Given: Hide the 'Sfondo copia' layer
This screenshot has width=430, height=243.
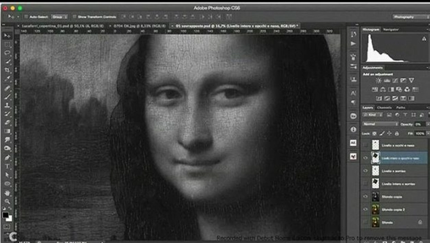Looking at the screenshot, I should pyautogui.click(x=365, y=197).
